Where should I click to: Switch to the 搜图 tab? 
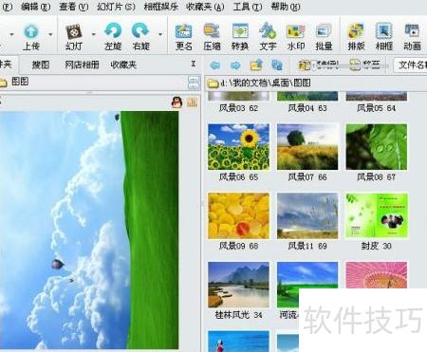pos(41,65)
